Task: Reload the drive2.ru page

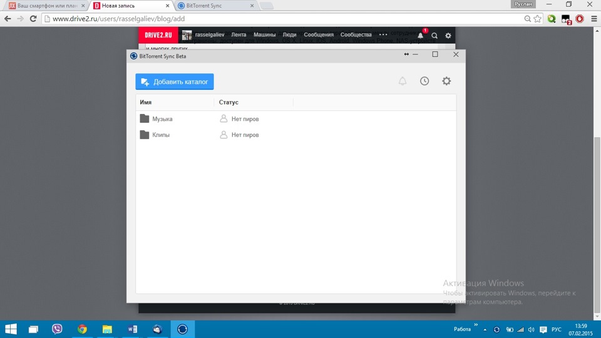Action: pos(33,19)
